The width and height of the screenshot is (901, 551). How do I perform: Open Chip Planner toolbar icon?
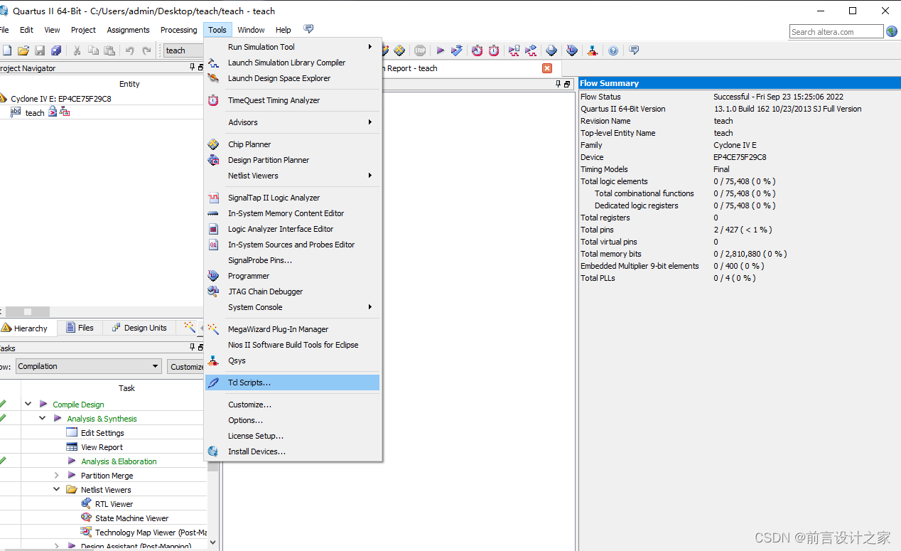399,50
